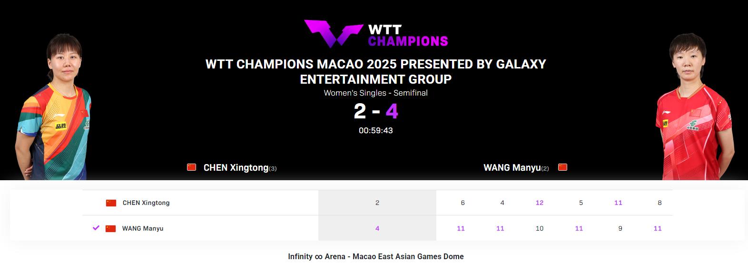Image resolution: width=748 pixels, height=272 pixels.
Task: Click the match duration 00:59:43
Action: click(x=376, y=130)
